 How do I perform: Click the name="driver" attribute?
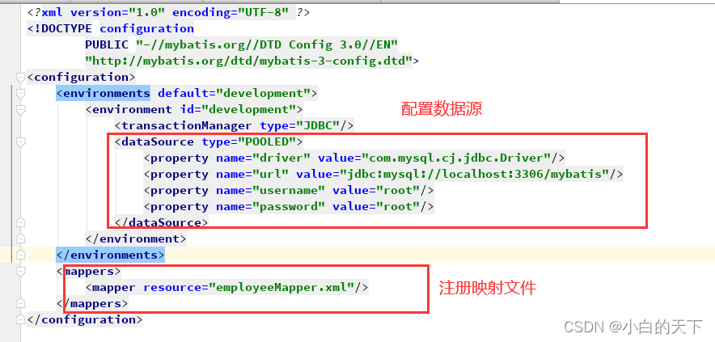pyautogui.click(x=263, y=158)
